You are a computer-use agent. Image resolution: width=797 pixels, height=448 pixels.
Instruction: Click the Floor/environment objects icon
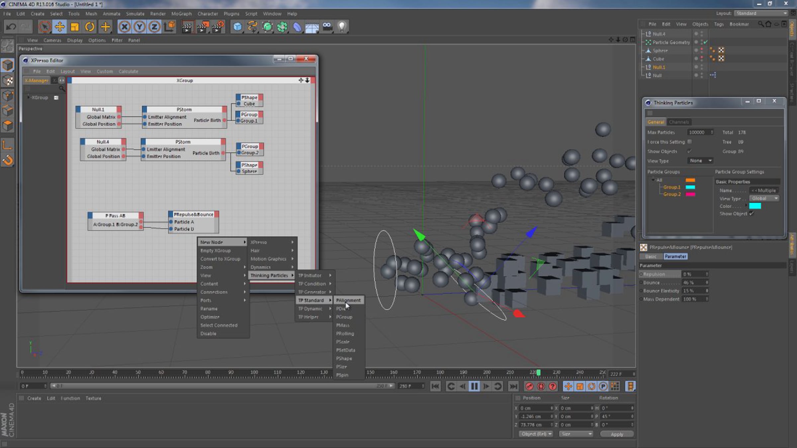(312, 27)
